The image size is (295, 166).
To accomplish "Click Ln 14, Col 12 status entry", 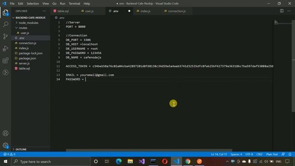I will tap(219, 154).
